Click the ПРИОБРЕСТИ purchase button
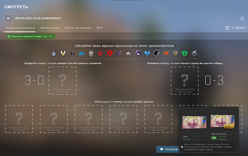This screenshot has height=156, width=248. 168,149
